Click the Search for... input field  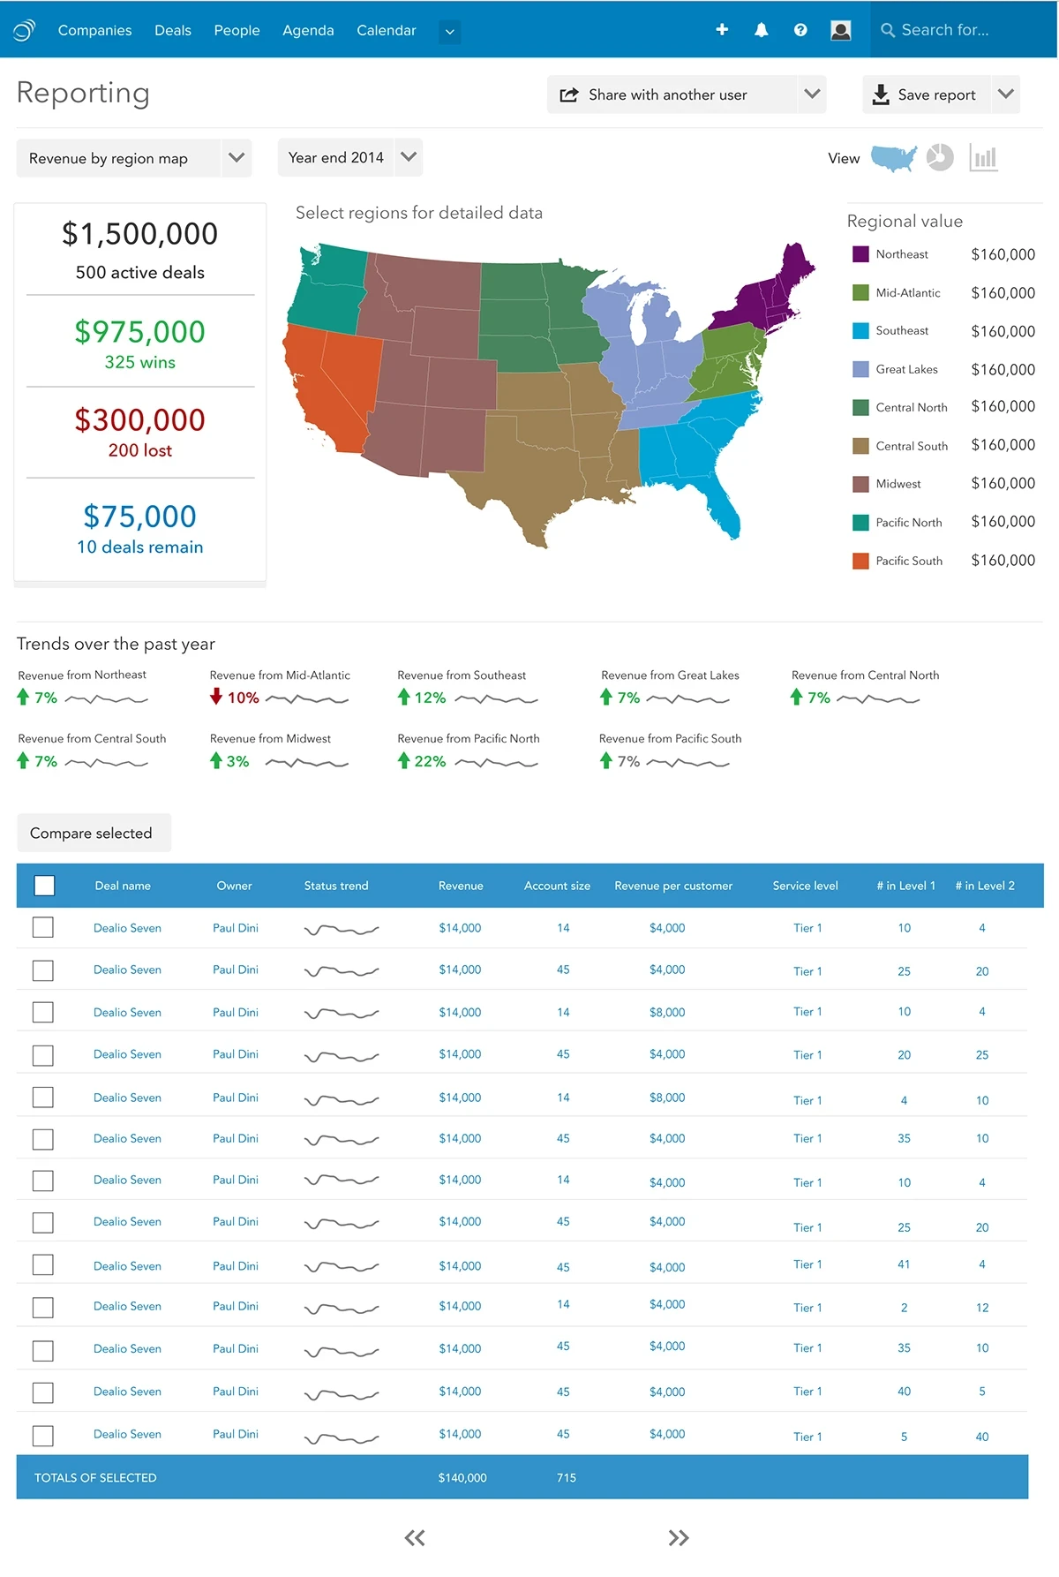[964, 30]
